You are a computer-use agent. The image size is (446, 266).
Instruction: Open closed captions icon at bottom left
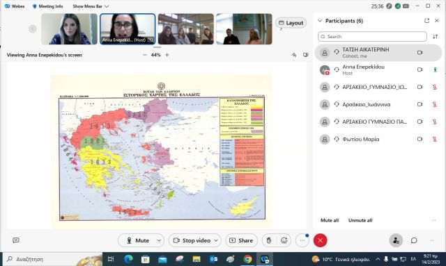click(16, 240)
